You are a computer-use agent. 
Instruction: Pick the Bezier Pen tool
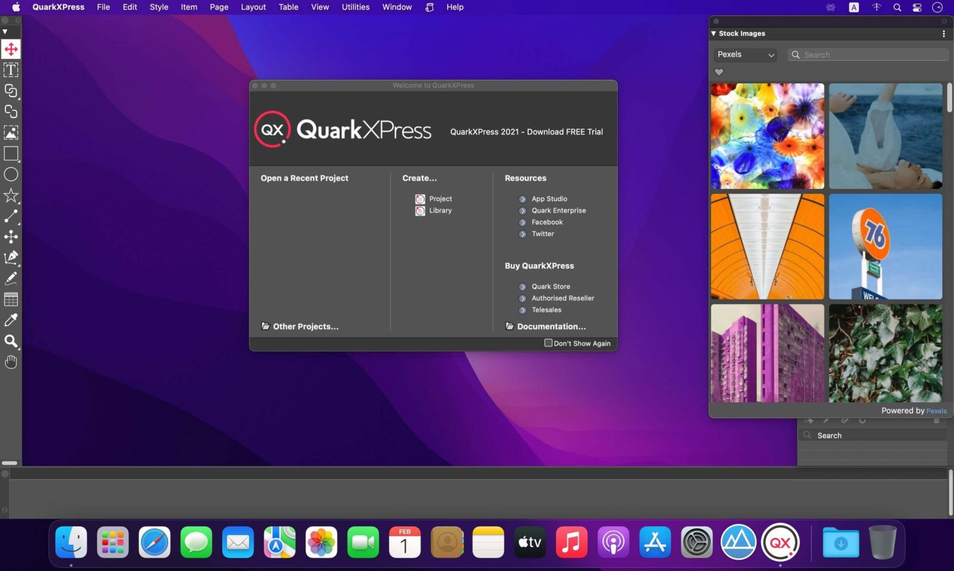10,257
